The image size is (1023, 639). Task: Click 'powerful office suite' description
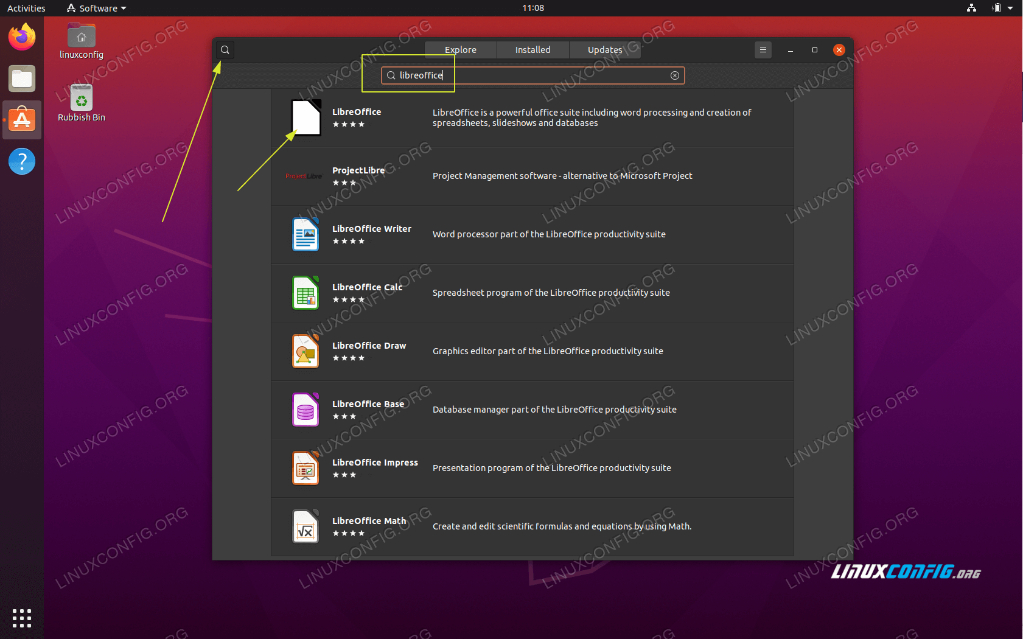point(592,117)
